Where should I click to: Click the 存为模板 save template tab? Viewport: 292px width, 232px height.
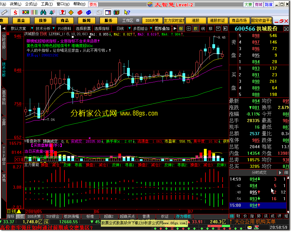(x=183, y=216)
